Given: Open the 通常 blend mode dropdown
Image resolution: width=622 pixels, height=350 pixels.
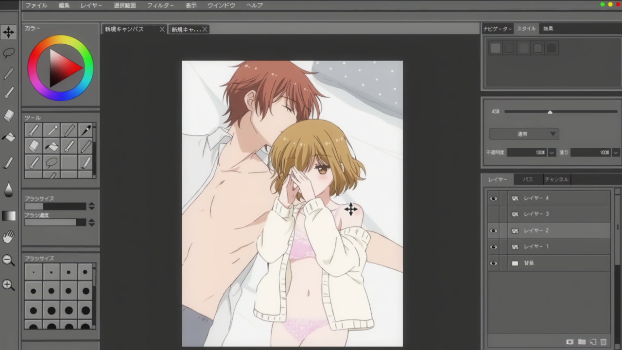Looking at the screenshot, I should coord(524,134).
